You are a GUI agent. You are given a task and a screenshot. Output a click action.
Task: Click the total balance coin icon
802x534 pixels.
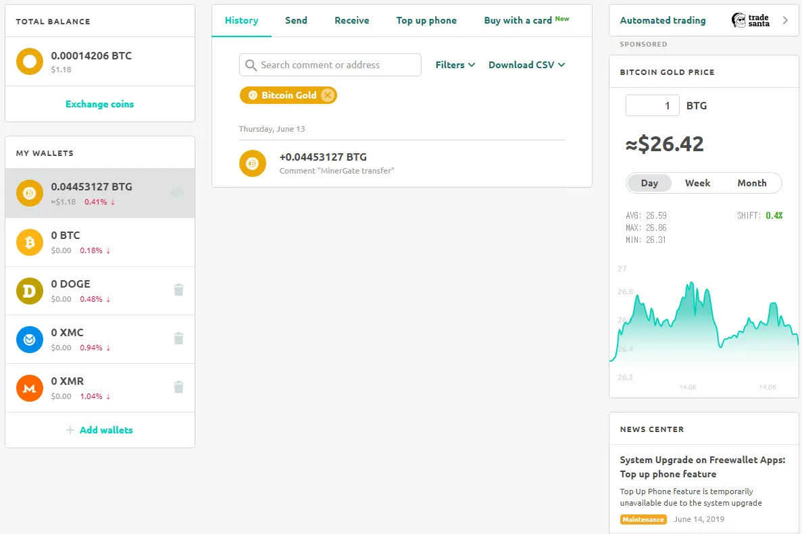coord(30,61)
